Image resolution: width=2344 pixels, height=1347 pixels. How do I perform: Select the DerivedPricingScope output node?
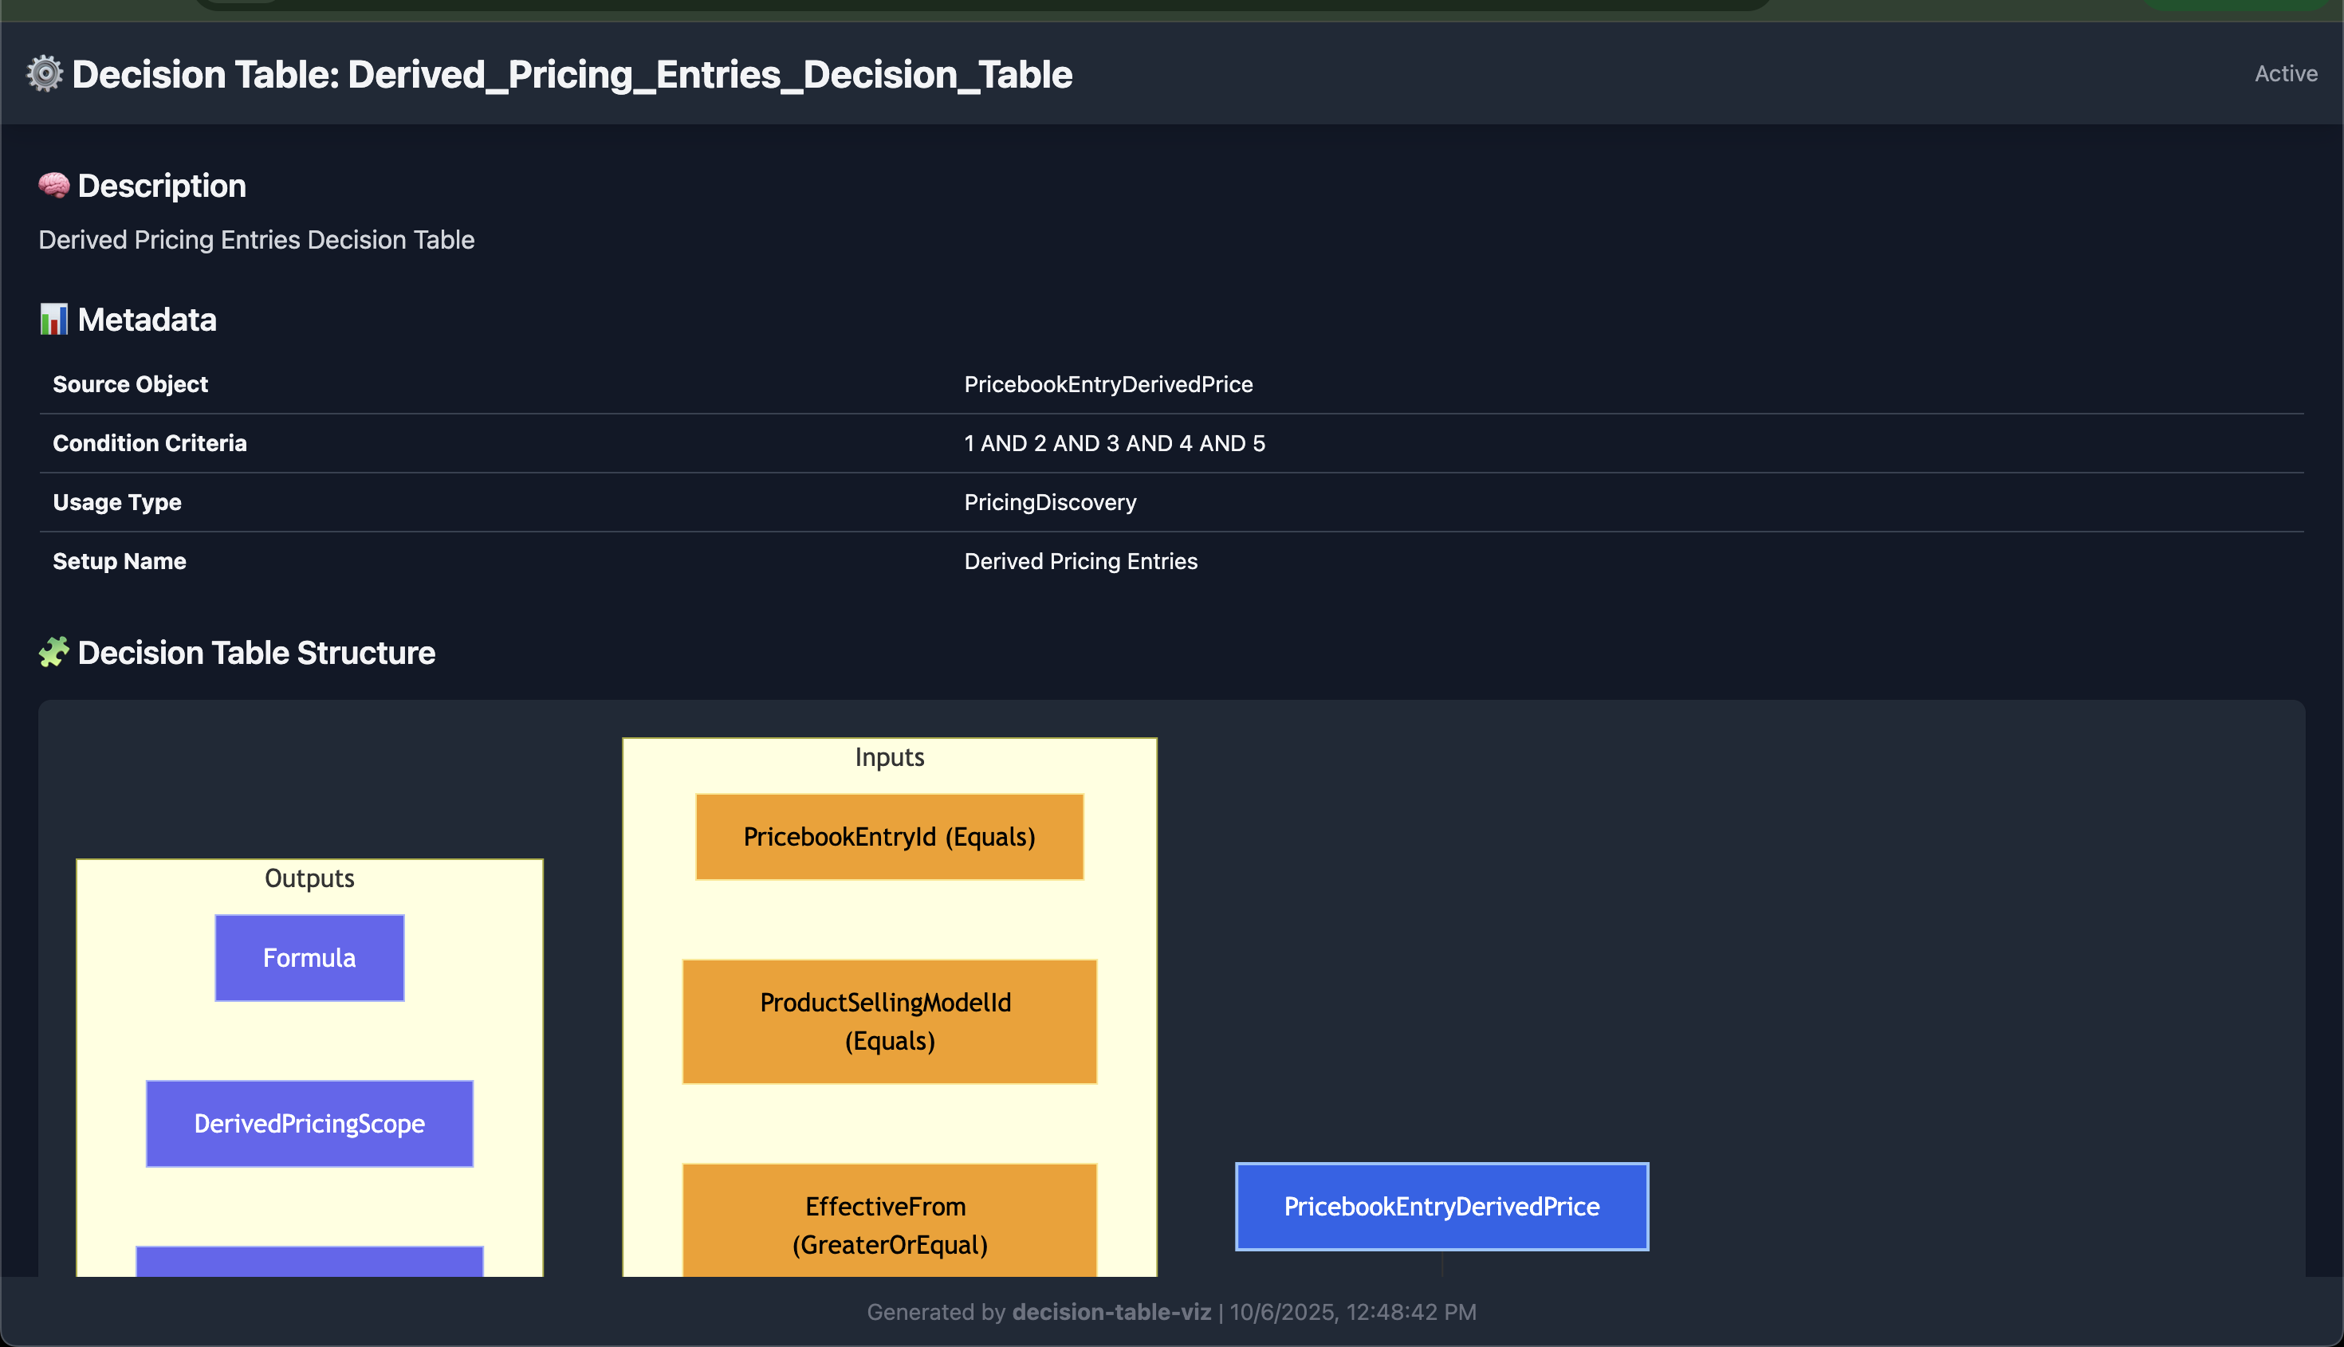pos(309,1123)
